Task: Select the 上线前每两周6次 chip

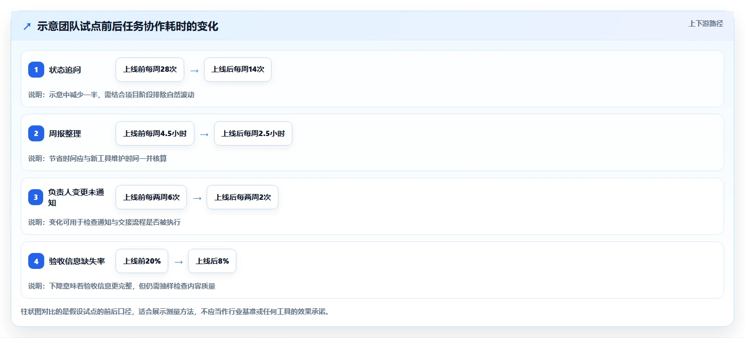Action: coord(151,197)
